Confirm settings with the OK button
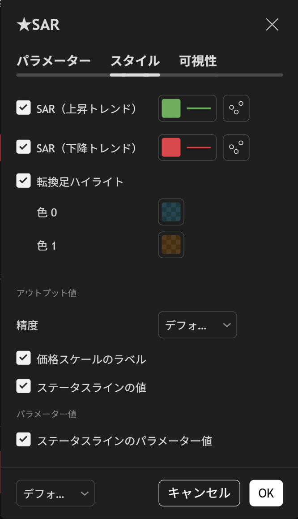Viewport: 298px width, 519px height. click(266, 493)
